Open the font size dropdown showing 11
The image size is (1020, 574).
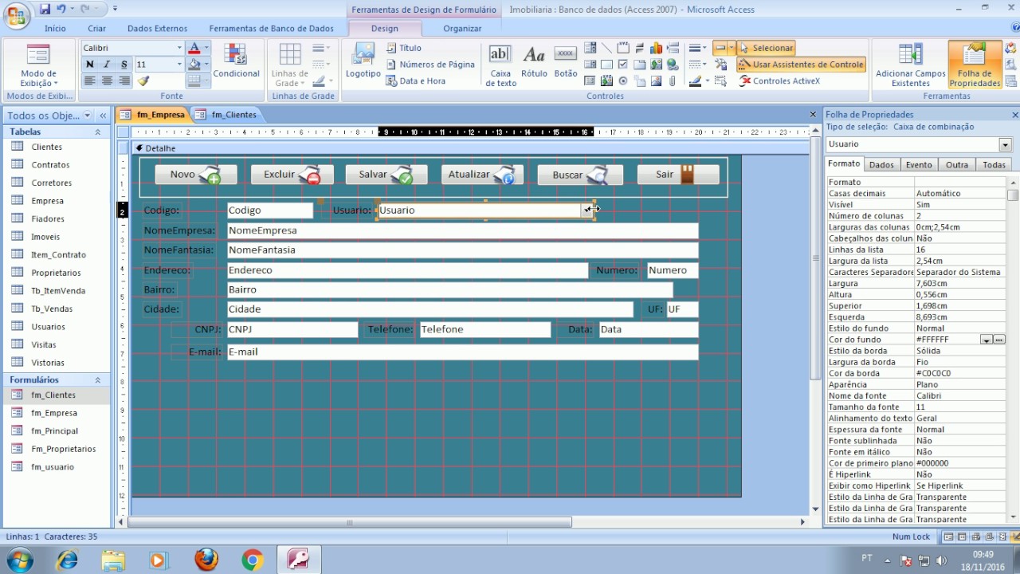(x=179, y=65)
